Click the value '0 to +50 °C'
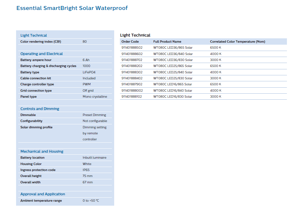 click(x=91, y=200)
